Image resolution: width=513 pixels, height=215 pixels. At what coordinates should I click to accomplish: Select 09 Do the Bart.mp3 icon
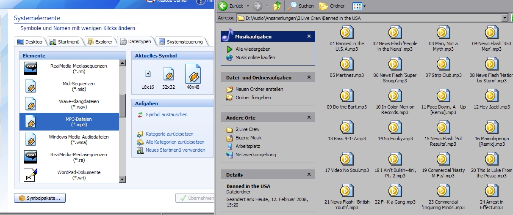pos(346,95)
